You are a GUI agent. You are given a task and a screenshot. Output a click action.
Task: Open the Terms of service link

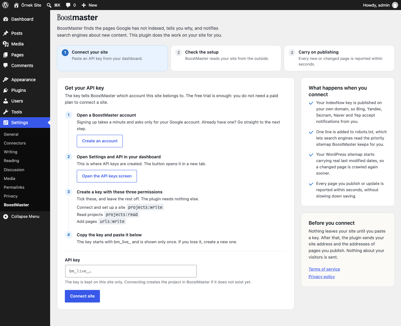click(x=324, y=269)
